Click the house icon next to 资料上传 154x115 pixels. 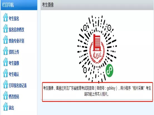click(x=5, y=51)
